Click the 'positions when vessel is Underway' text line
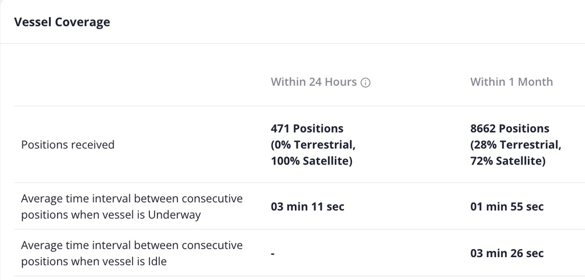585x280 pixels. pyautogui.click(x=111, y=215)
